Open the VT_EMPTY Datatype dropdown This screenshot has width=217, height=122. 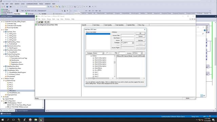tap(133, 43)
